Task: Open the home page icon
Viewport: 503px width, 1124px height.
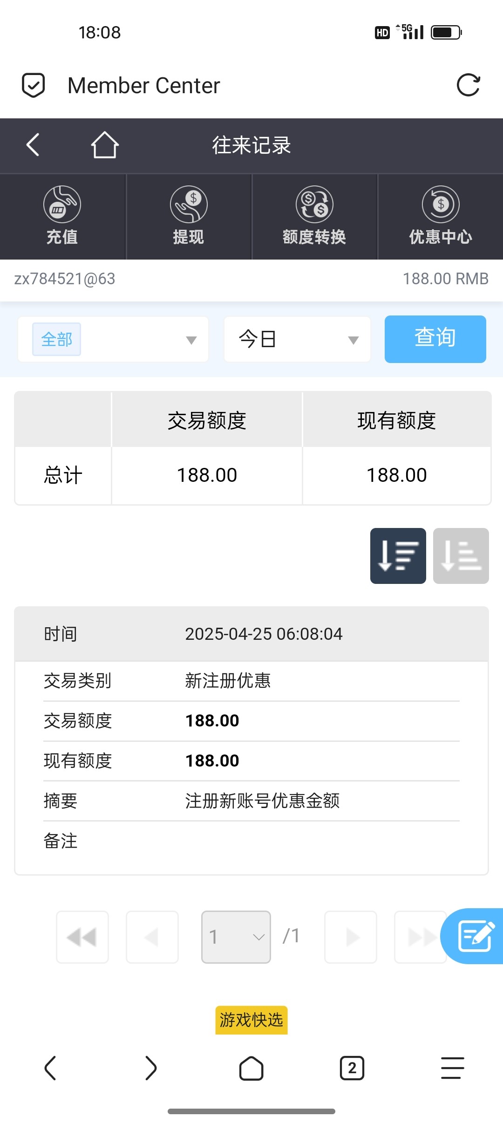Action: tap(104, 145)
